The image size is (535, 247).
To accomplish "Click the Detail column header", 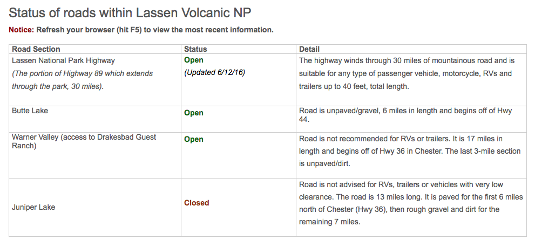I will (x=309, y=49).
